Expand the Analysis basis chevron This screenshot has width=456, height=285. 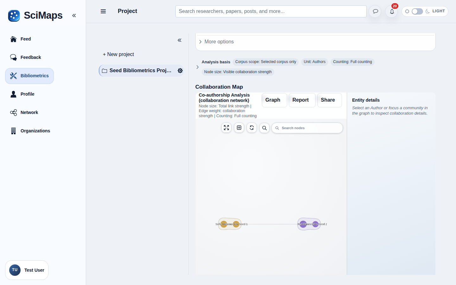pyautogui.click(x=198, y=67)
